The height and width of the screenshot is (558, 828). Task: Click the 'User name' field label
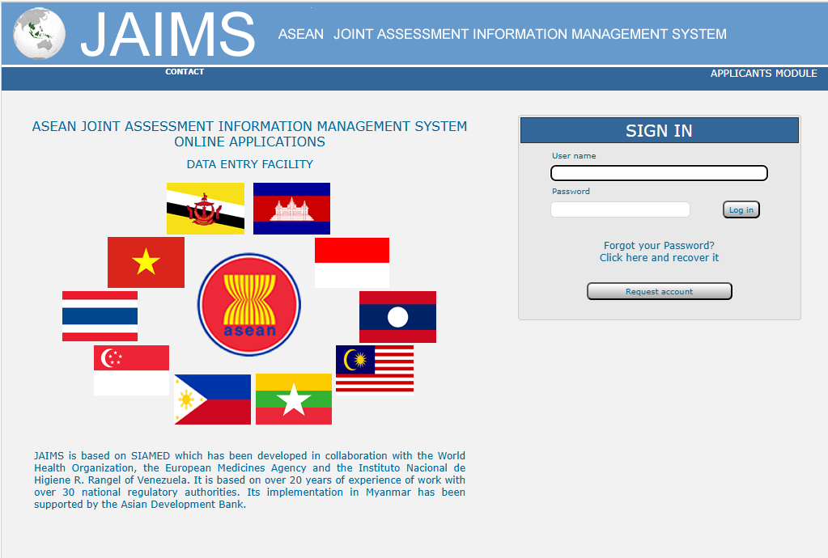pos(574,155)
